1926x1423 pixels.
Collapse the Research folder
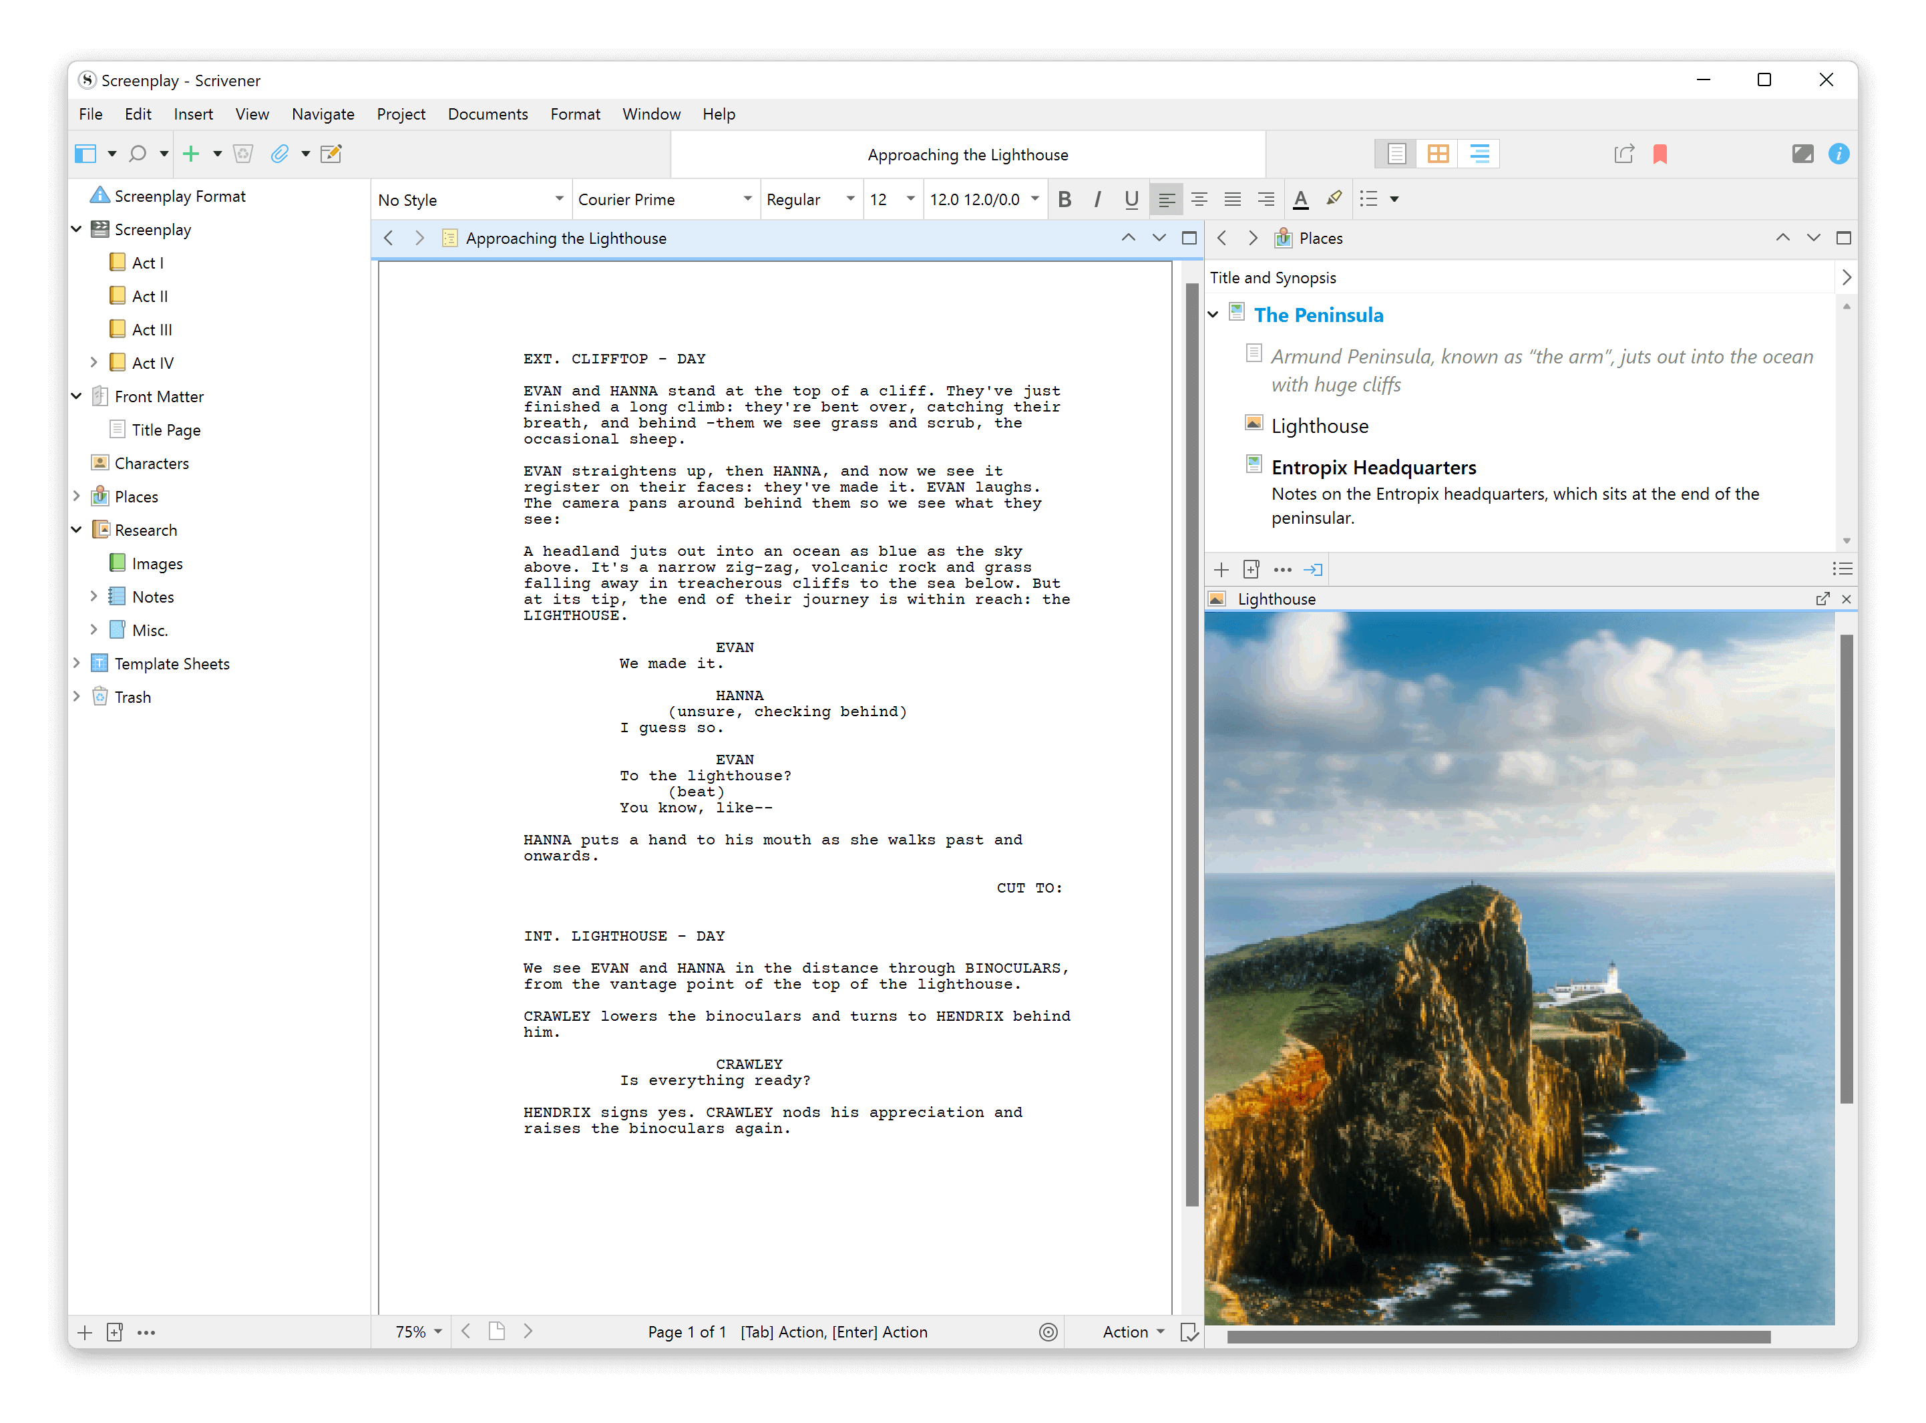pos(77,530)
